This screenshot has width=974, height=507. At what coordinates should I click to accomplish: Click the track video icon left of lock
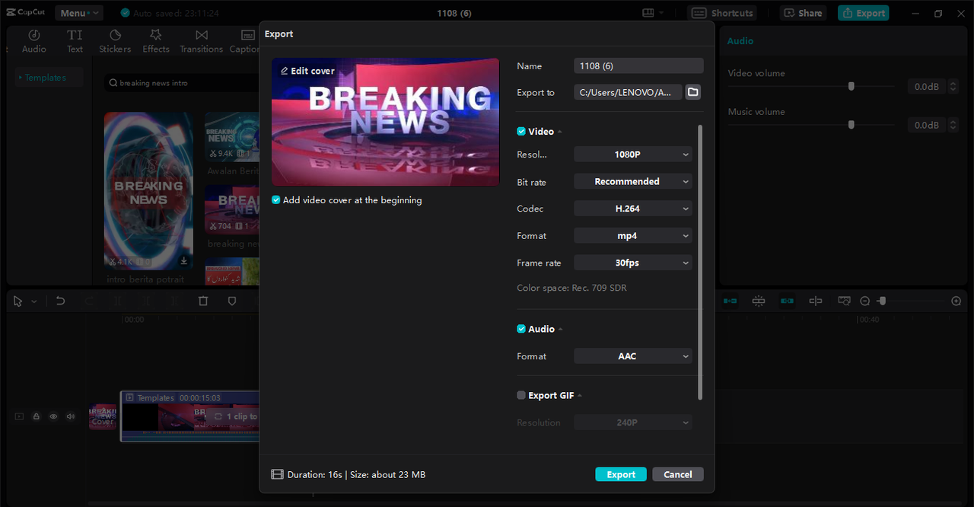pyautogui.click(x=18, y=416)
